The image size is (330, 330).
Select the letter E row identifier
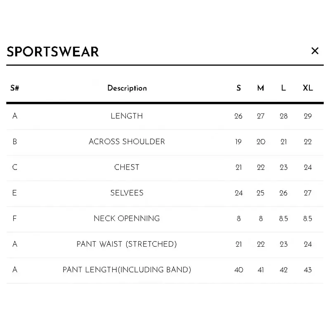tap(14, 193)
